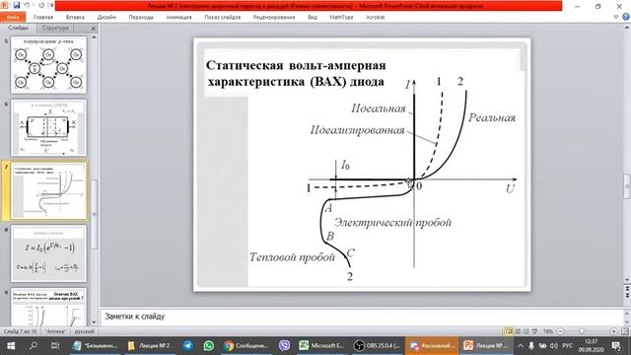Open WhatsApp from the taskbar
The width and height of the screenshot is (631, 355).
209,346
